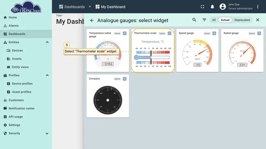The height and width of the screenshot is (149, 266).
Task: Open the three-dot user menu
Action: click(x=257, y=7)
